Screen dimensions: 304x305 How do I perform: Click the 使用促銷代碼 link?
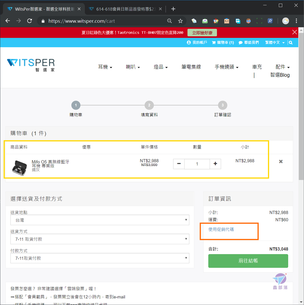pos(221,229)
